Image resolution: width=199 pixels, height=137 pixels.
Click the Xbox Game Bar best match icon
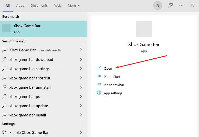click(6, 28)
